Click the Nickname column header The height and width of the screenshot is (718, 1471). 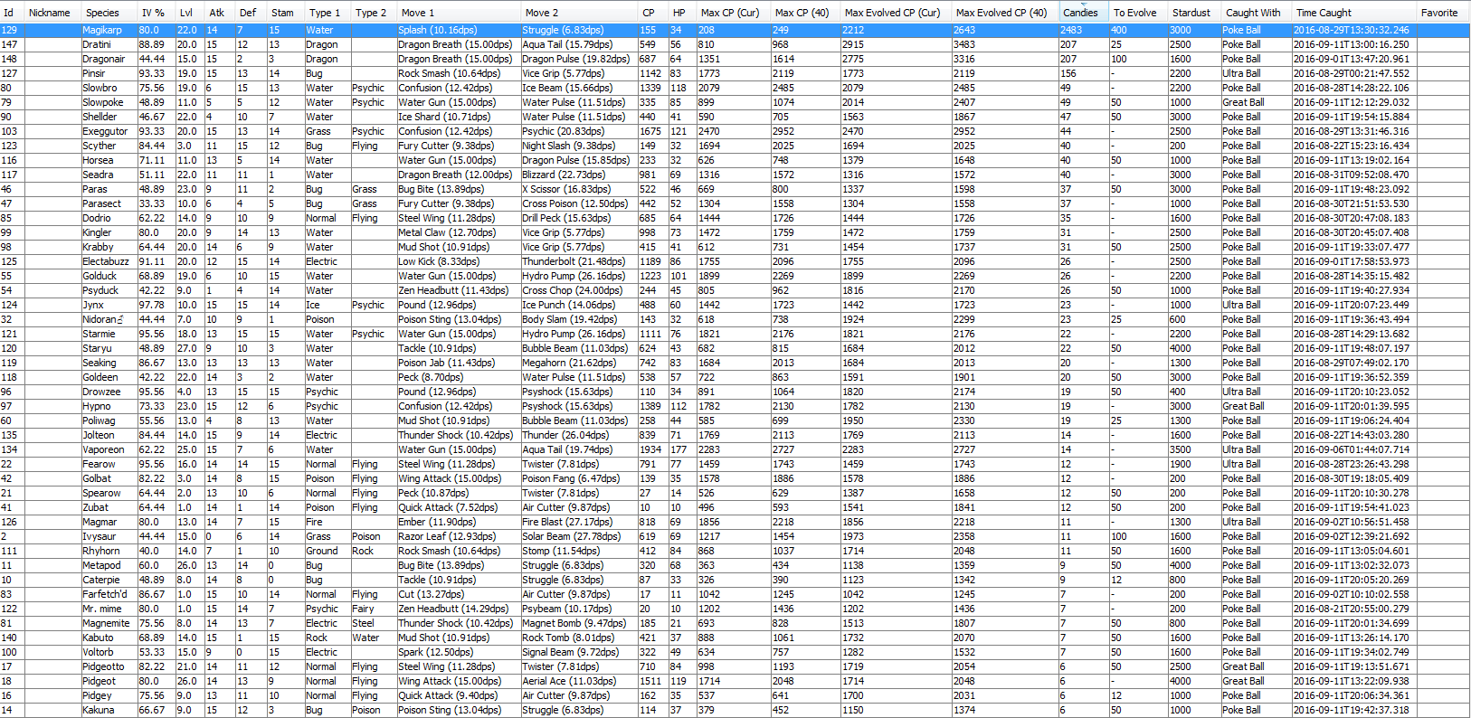[x=52, y=13]
